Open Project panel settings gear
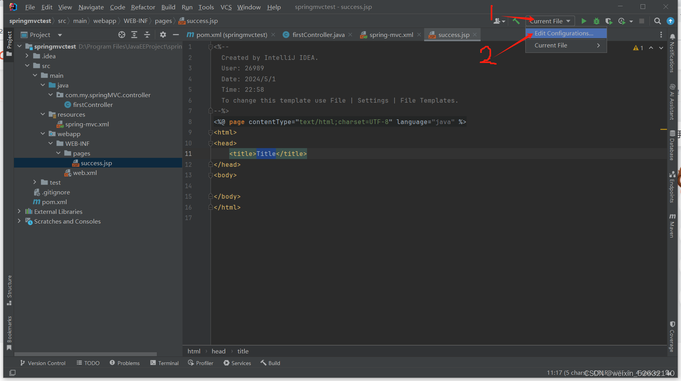681x381 pixels. click(x=163, y=35)
